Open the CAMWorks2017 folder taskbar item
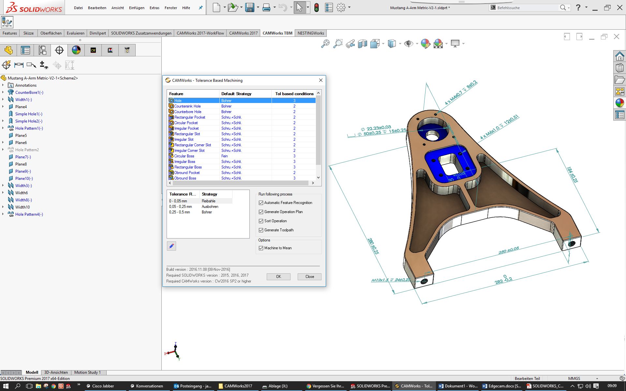Viewport: 626px width, 391px height. 235,386
